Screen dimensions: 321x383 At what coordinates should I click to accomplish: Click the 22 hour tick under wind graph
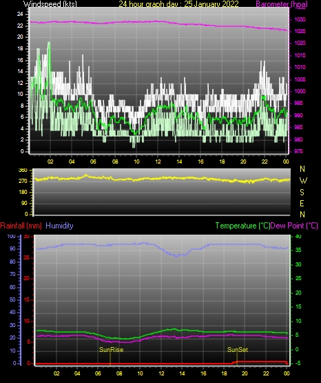tap(265, 161)
